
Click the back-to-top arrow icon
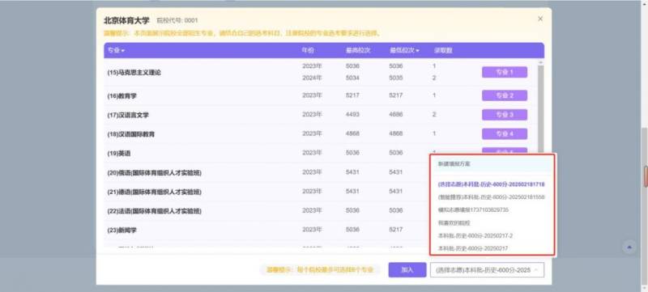pos(629,247)
